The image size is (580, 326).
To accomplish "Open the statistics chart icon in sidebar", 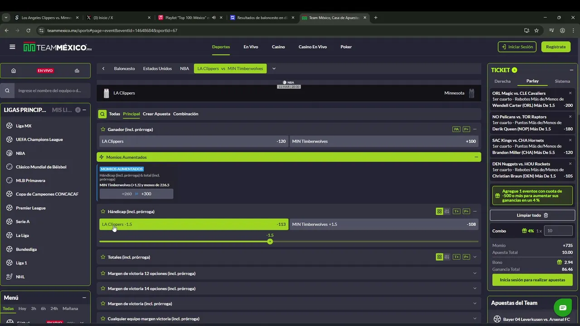I will tap(77, 71).
